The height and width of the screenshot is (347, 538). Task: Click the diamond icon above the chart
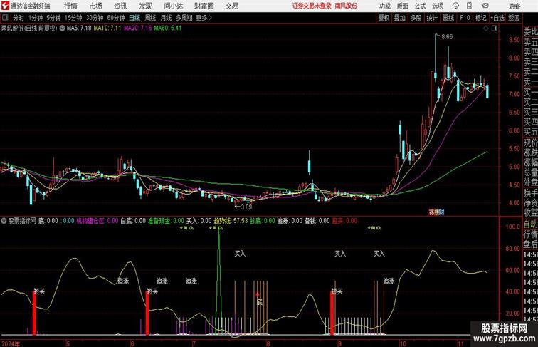[x=486, y=29]
